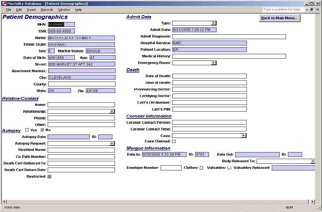Click Back to Main Menu button
This screenshot has width=322, height=212.
click(279, 18)
